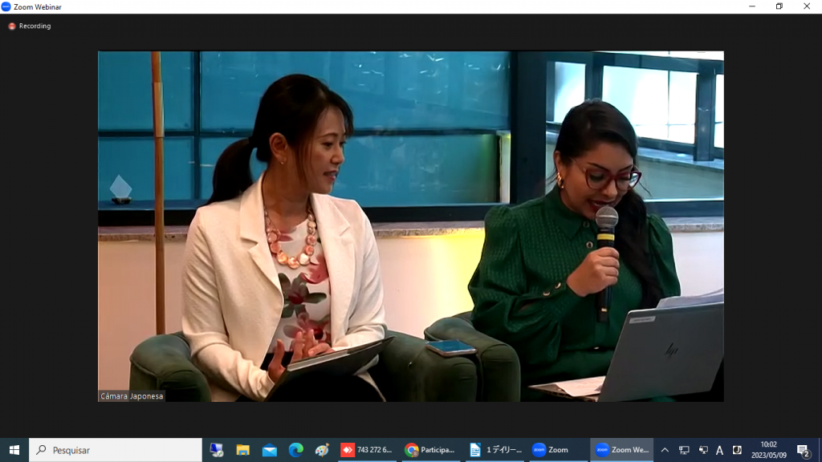
Task: Open the notification center with 2 alerts
Action: click(803, 450)
